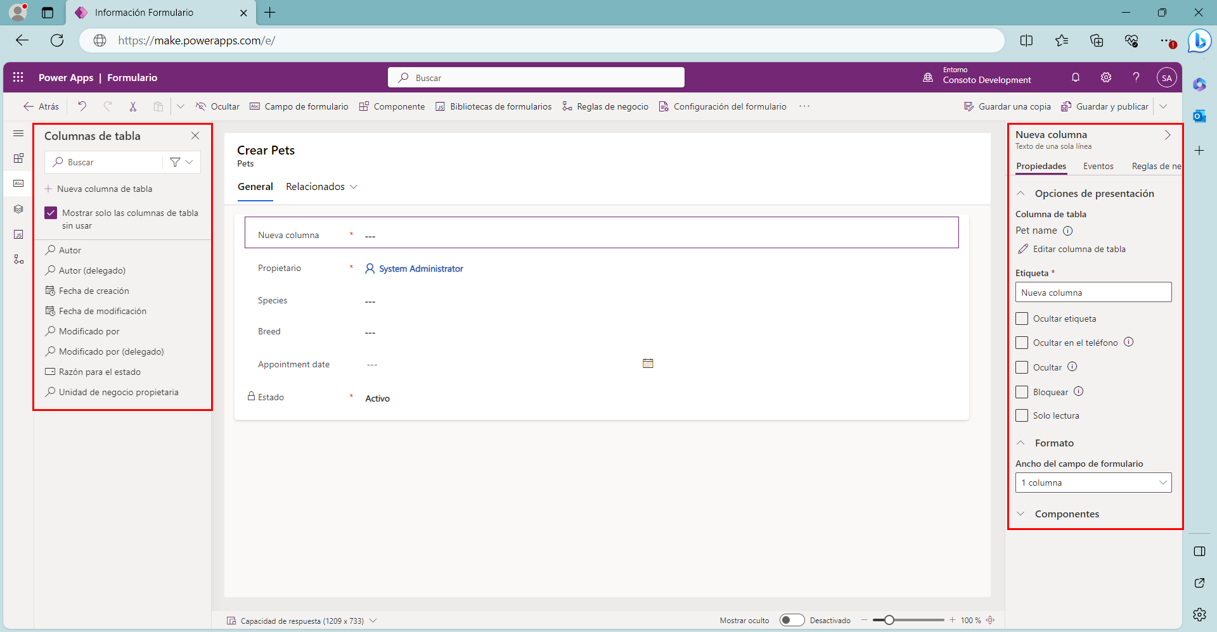Click the Etiqueta text input
Viewport: 1217px width, 632px height.
1093,292
